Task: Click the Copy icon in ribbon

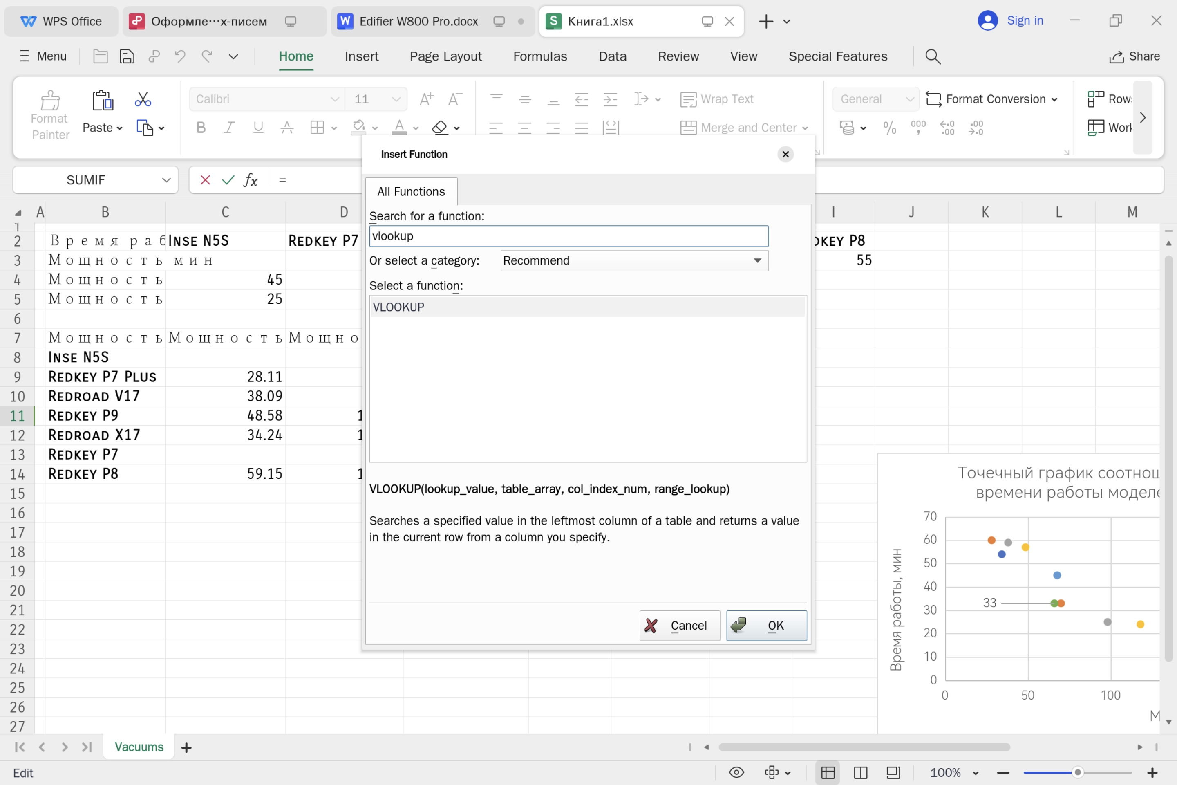Action: (x=145, y=128)
